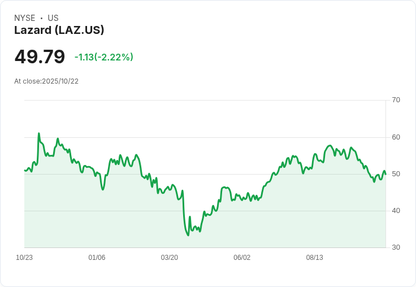Click the right end of the price line
416x287 pixels.
[x=385, y=174]
